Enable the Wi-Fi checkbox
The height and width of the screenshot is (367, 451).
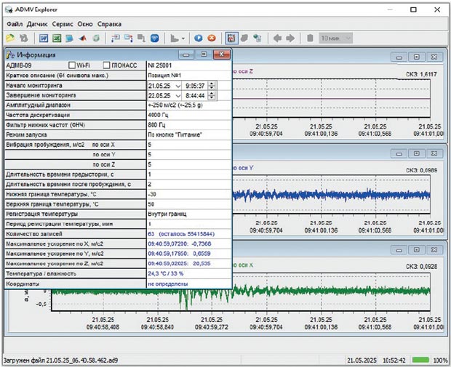72,65
